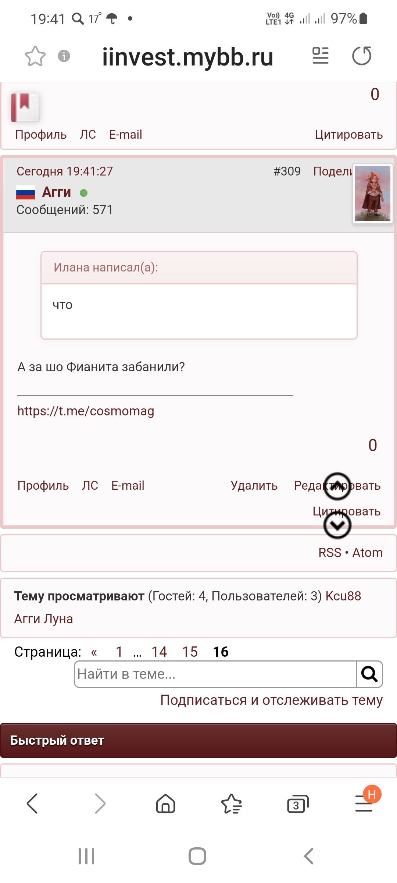Open bookmarks list star icon in bottom bar

click(x=232, y=804)
